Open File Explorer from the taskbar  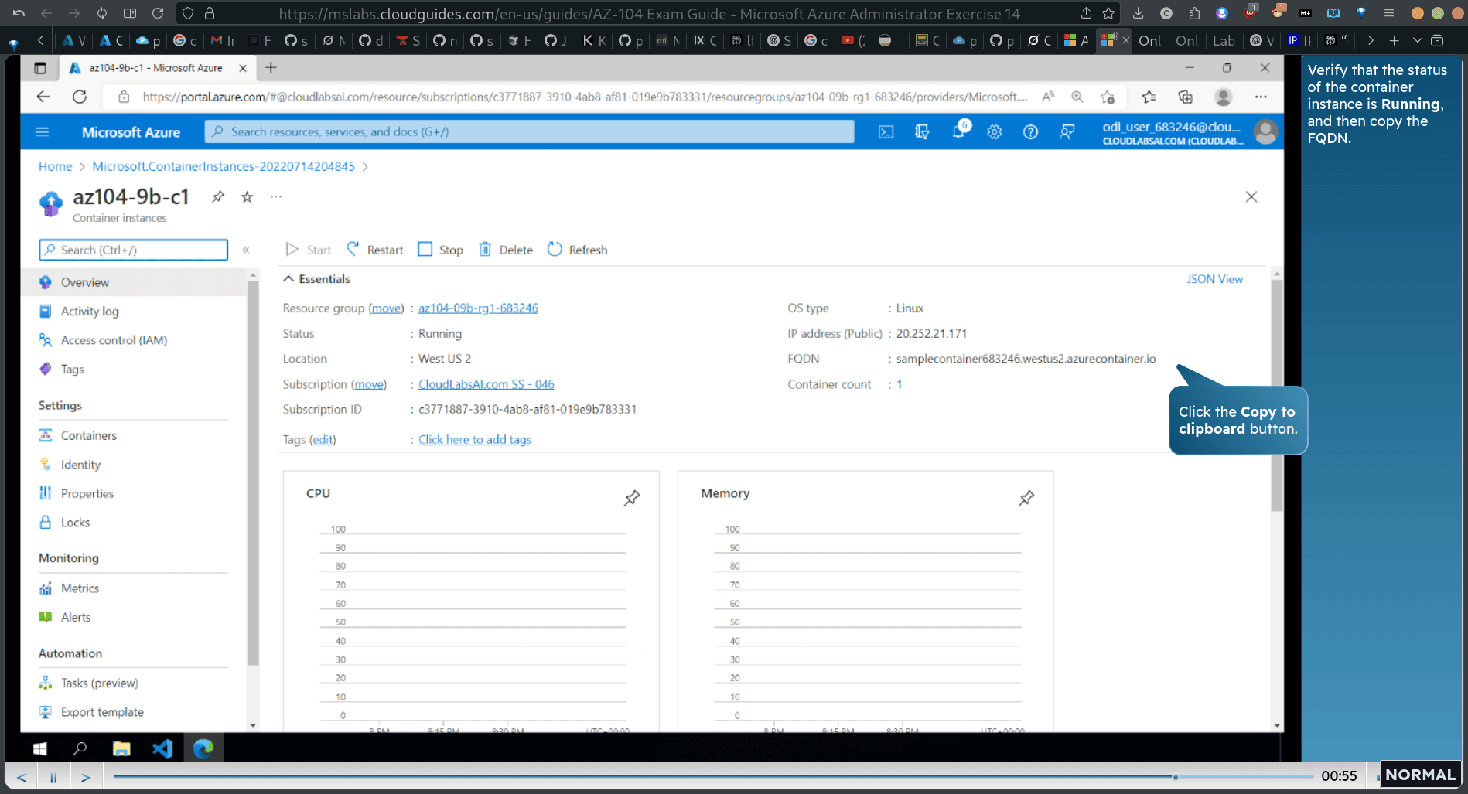[x=121, y=748]
